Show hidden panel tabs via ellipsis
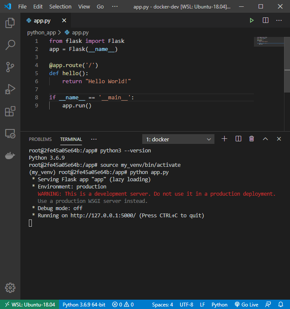This screenshot has width=290, height=309. pyautogui.click(x=94, y=139)
